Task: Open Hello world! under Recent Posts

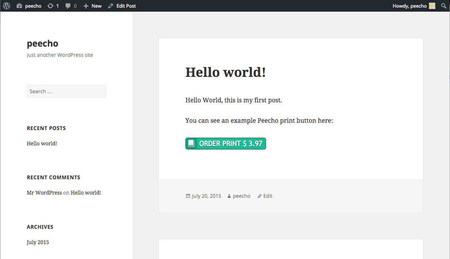Action: [x=42, y=144]
